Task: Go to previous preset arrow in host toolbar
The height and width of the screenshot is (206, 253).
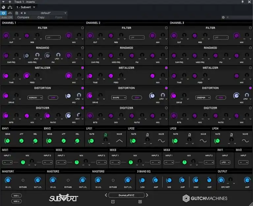Action: (x=21, y=13)
